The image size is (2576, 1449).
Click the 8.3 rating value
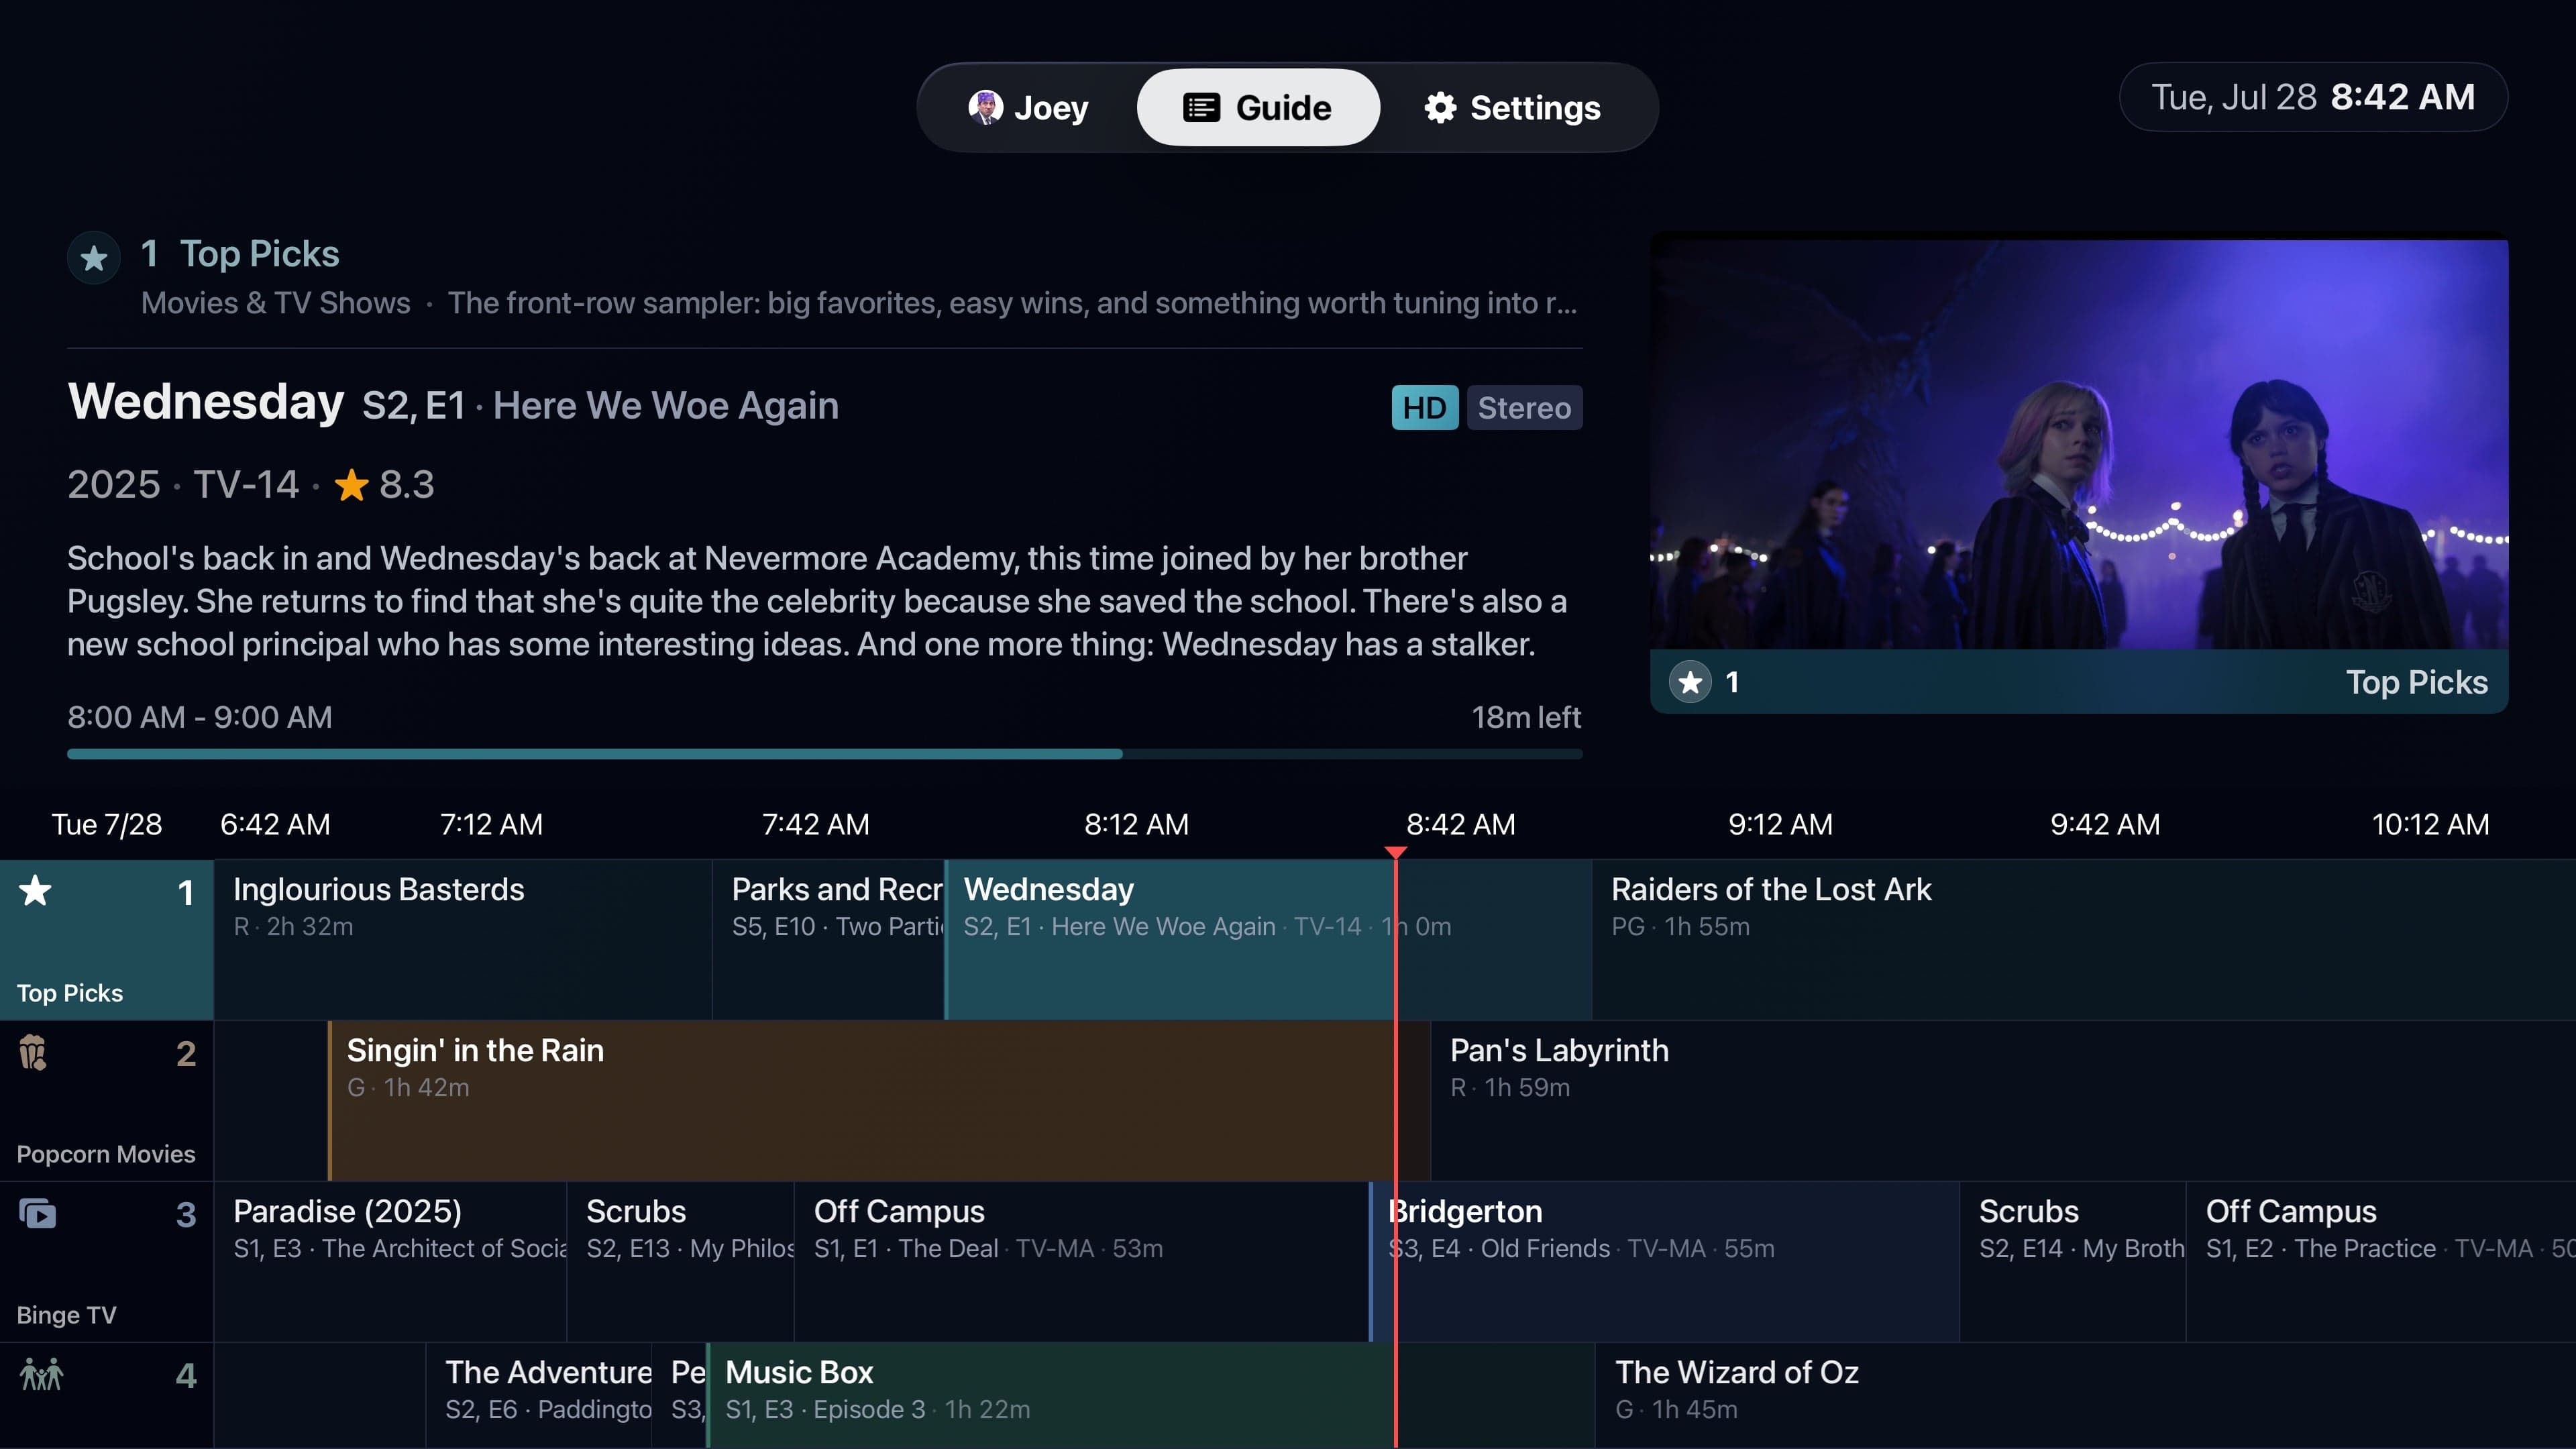(407, 485)
